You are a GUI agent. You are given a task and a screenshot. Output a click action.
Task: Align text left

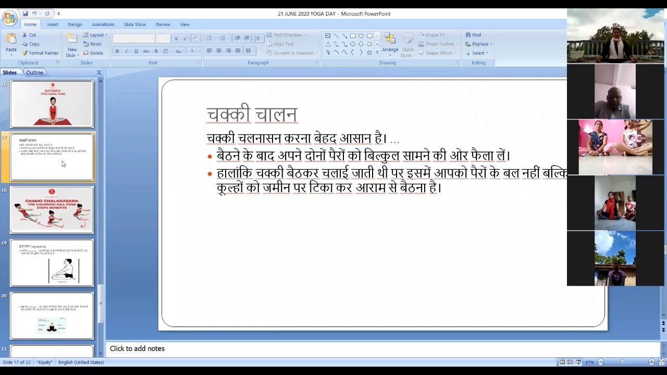point(209,51)
